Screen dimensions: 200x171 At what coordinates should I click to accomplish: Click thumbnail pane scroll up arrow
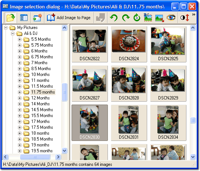click(193, 28)
